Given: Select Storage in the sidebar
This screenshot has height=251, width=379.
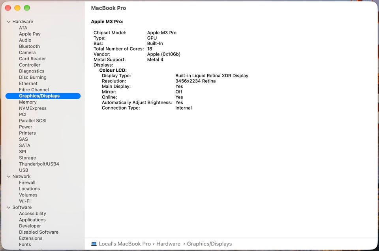Looking at the screenshot, I should point(28,158).
